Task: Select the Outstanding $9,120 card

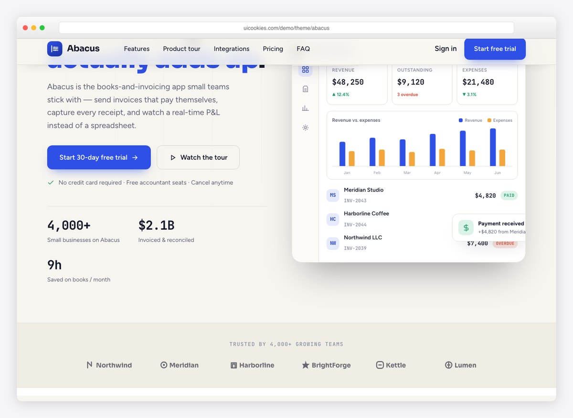Action: [422, 85]
